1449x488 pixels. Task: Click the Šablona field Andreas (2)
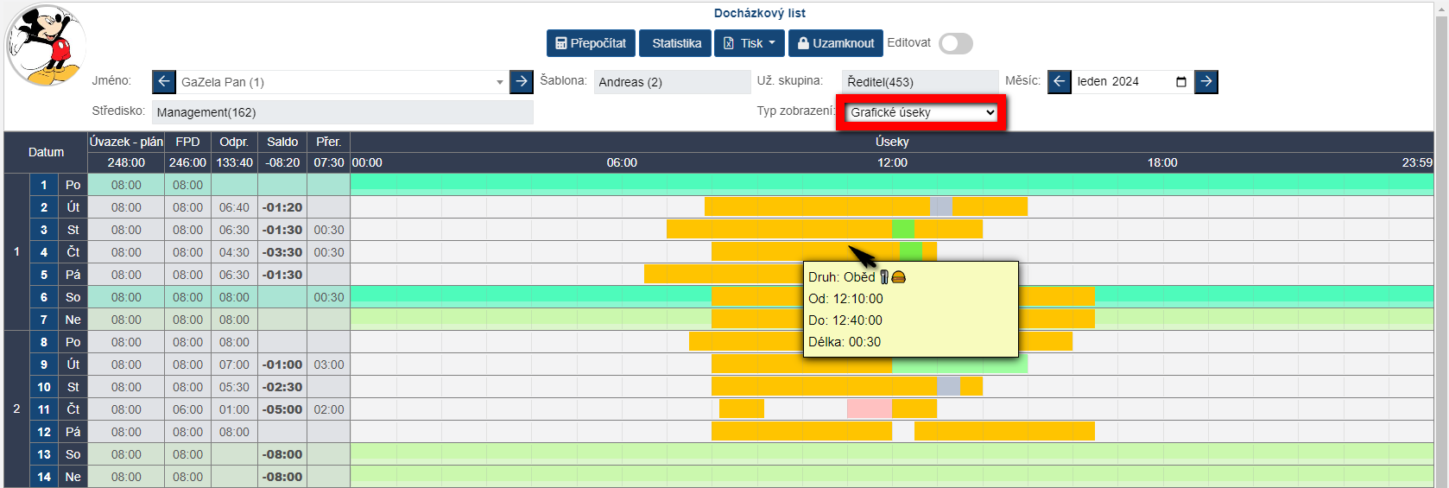[x=672, y=82]
